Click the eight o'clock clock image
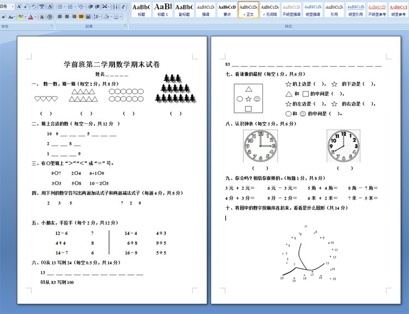Screen dimensions: 409x314 (x=343, y=146)
